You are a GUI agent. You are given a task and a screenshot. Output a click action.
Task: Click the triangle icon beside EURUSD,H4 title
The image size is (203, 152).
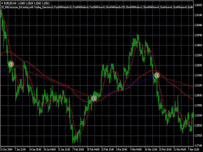(2, 3)
